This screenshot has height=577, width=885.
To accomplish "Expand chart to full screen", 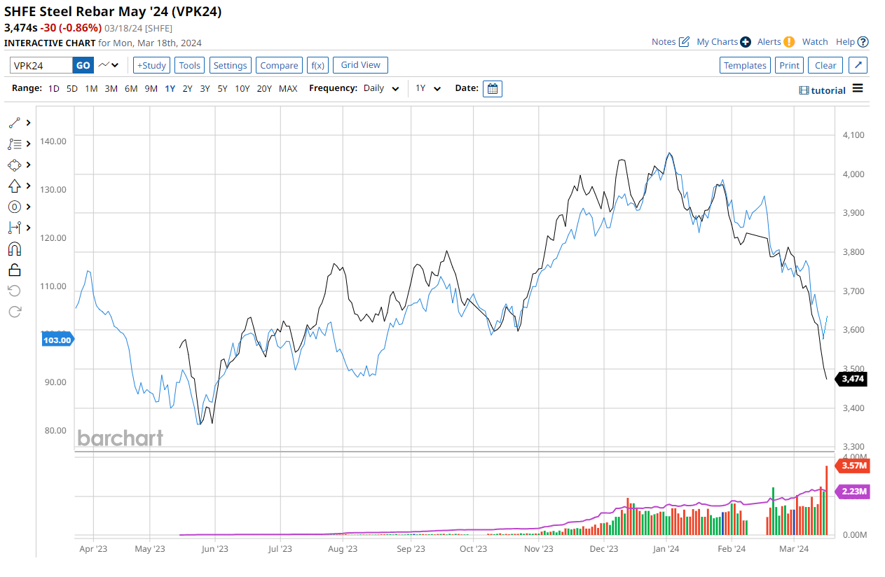I will coord(858,65).
